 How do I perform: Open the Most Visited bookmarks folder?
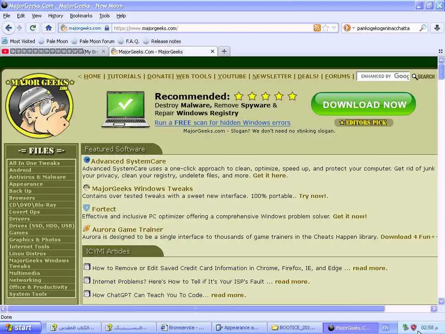(x=19, y=41)
